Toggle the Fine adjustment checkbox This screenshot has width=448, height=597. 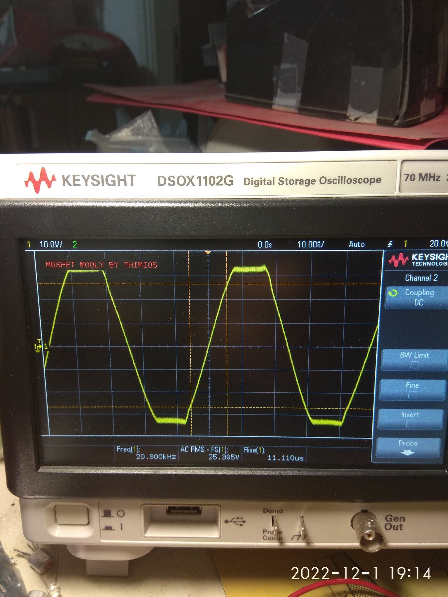[x=412, y=395]
